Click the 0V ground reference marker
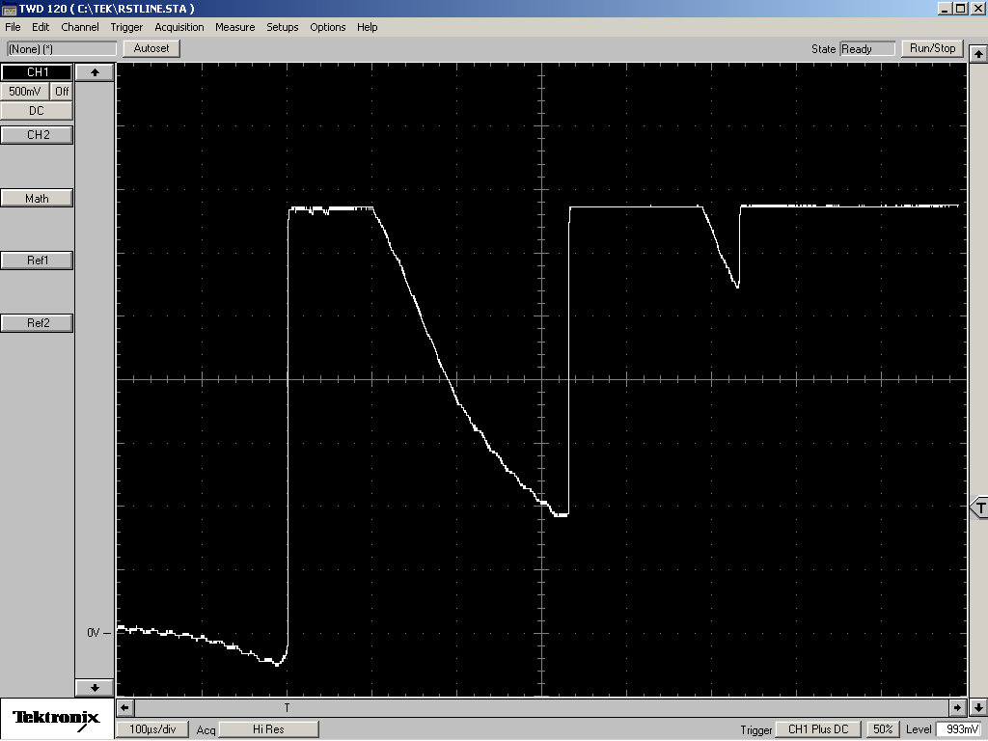This screenshot has width=988, height=741. pos(98,633)
